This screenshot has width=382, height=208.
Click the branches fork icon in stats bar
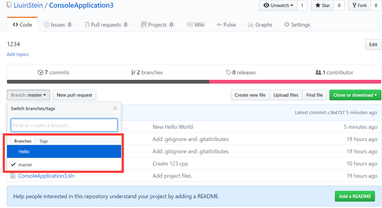point(133,72)
